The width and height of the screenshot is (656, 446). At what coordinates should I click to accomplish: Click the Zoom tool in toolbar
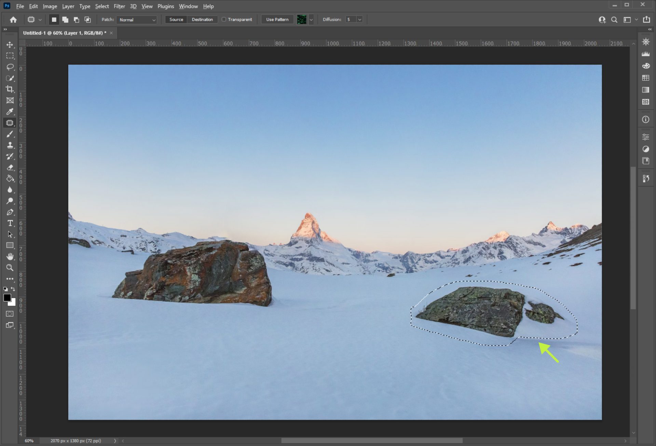[x=10, y=267]
